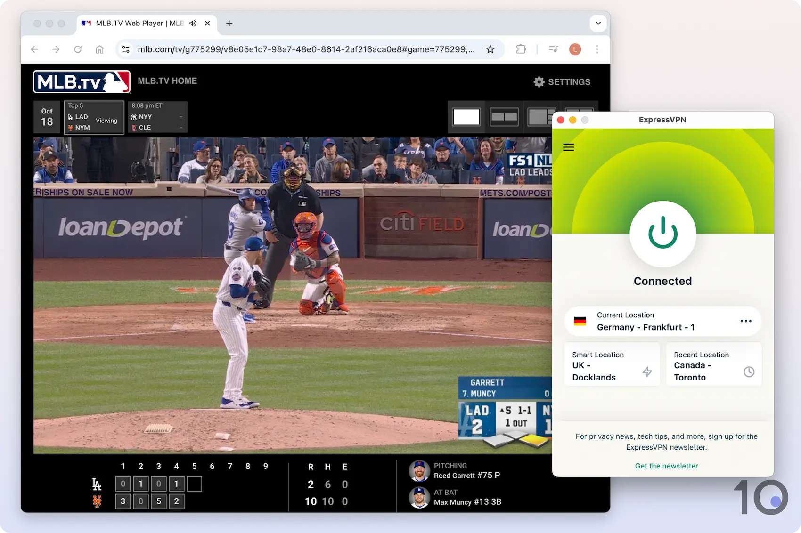801x533 pixels.
Task: Click the Dodgers team logo in linescore
Action: pos(97,484)
